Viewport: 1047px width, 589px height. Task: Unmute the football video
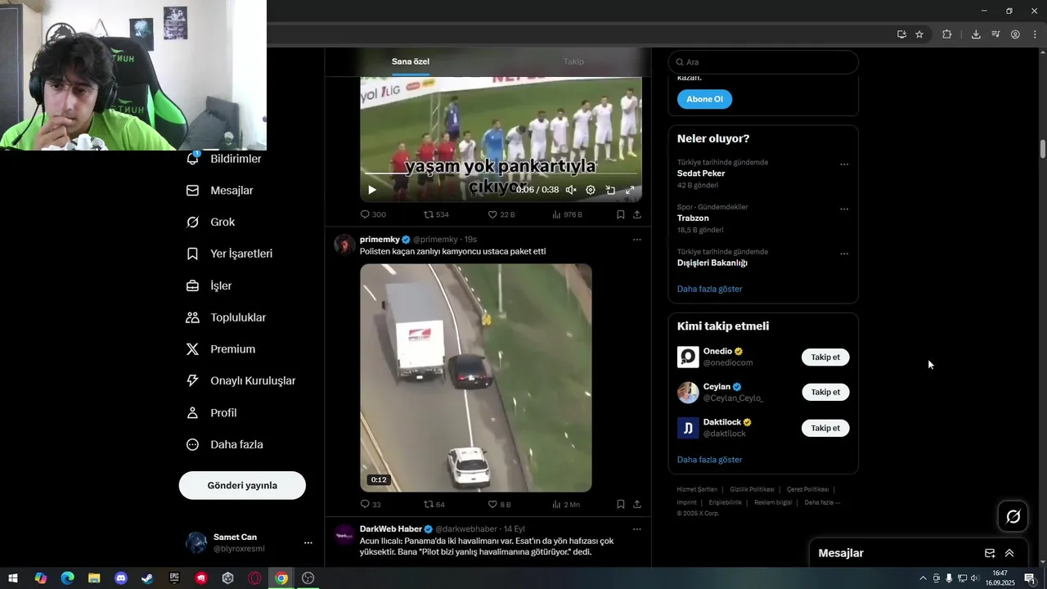pyautogui.click(x=571, y=190)
